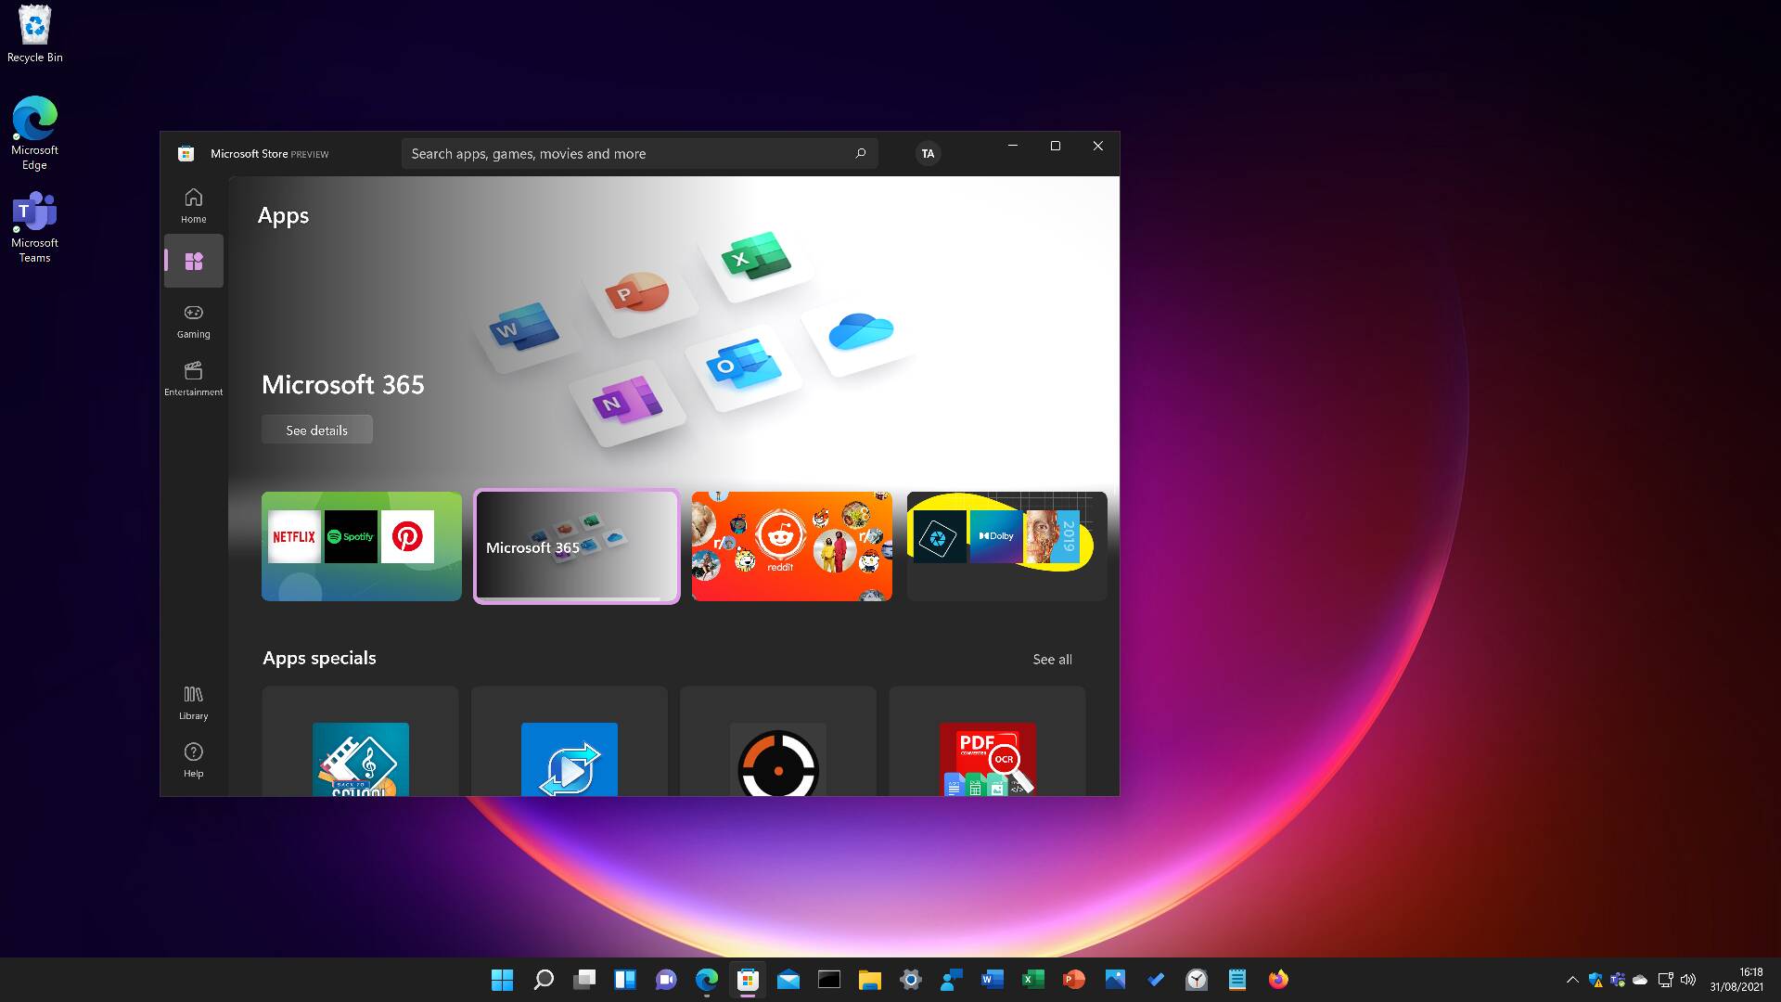The height and width of the screenshot is (1002, 1781).
Task: Select the Microsoft 365 carousel thumbnail
Action: [x=576, y=546]
